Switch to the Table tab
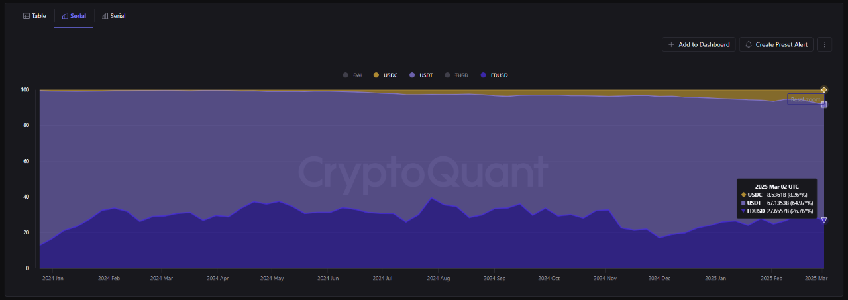 click(x=34, y=15)
